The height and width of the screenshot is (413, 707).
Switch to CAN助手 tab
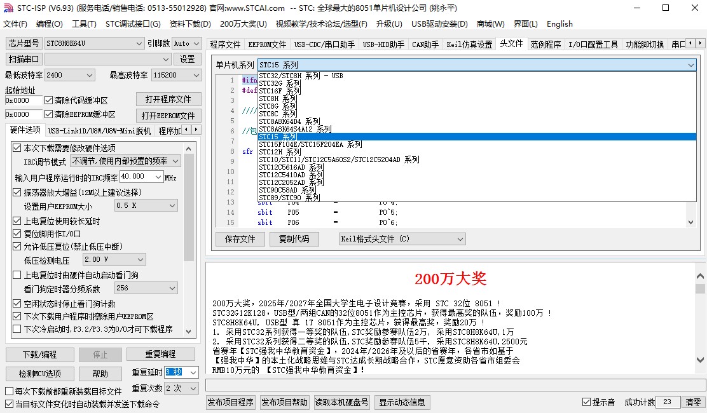425,44
